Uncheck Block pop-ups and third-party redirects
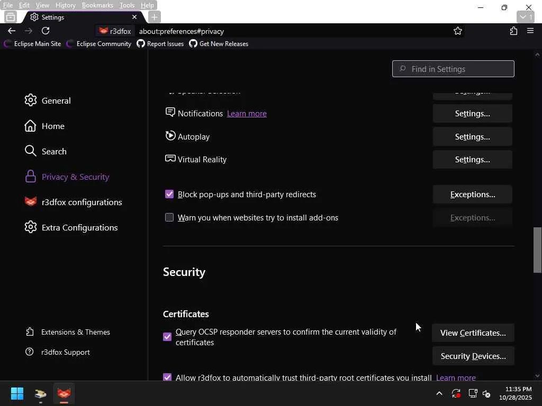Viewport: 542px width, 406px height. (169, 195)
